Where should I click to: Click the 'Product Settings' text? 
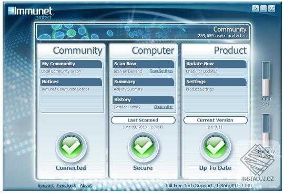[x=200, y=89]
